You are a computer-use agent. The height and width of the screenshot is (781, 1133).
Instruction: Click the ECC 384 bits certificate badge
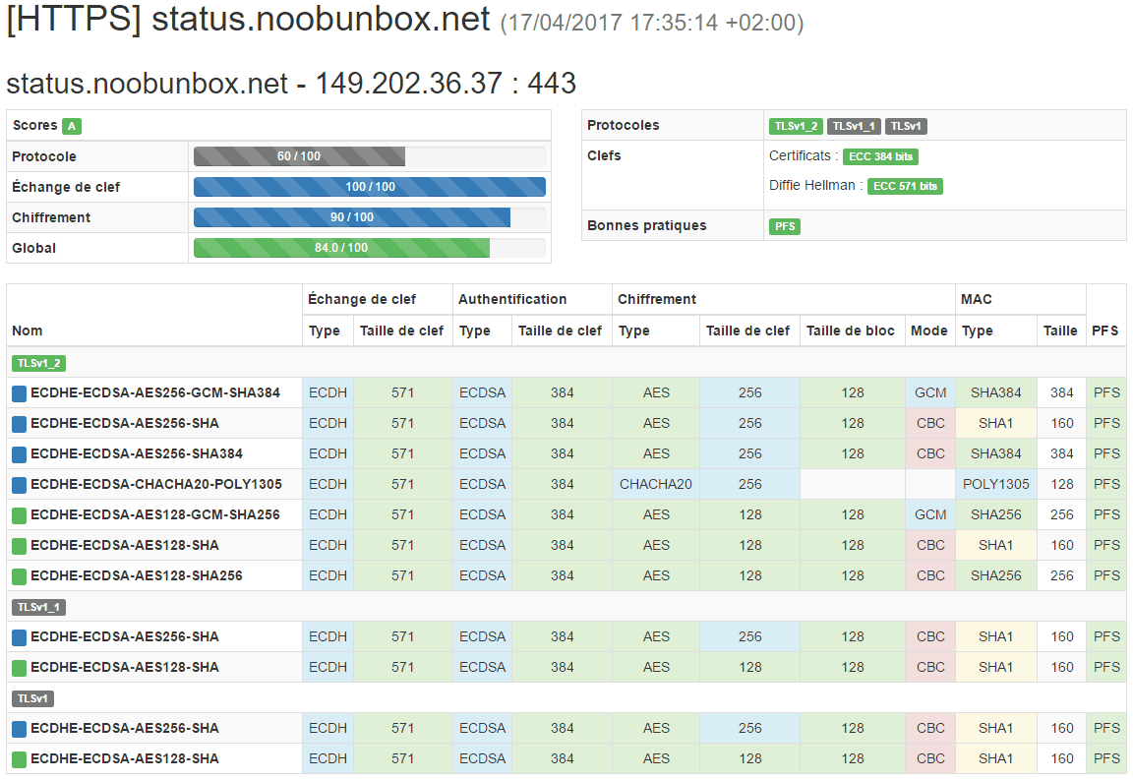click(880, 156)
